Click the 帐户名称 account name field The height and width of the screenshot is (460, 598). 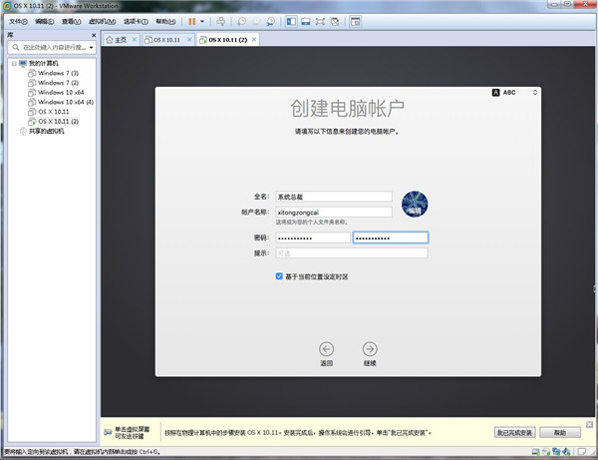click(334, 213)
